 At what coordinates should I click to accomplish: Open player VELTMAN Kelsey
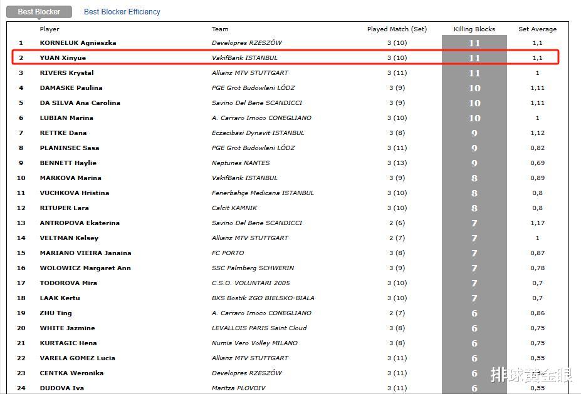tap(69, 238)
